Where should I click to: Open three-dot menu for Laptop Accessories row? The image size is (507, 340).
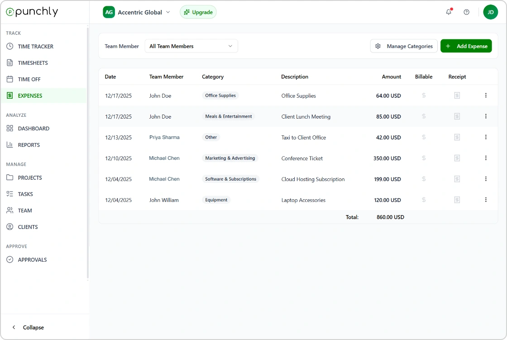coord(486,200)
